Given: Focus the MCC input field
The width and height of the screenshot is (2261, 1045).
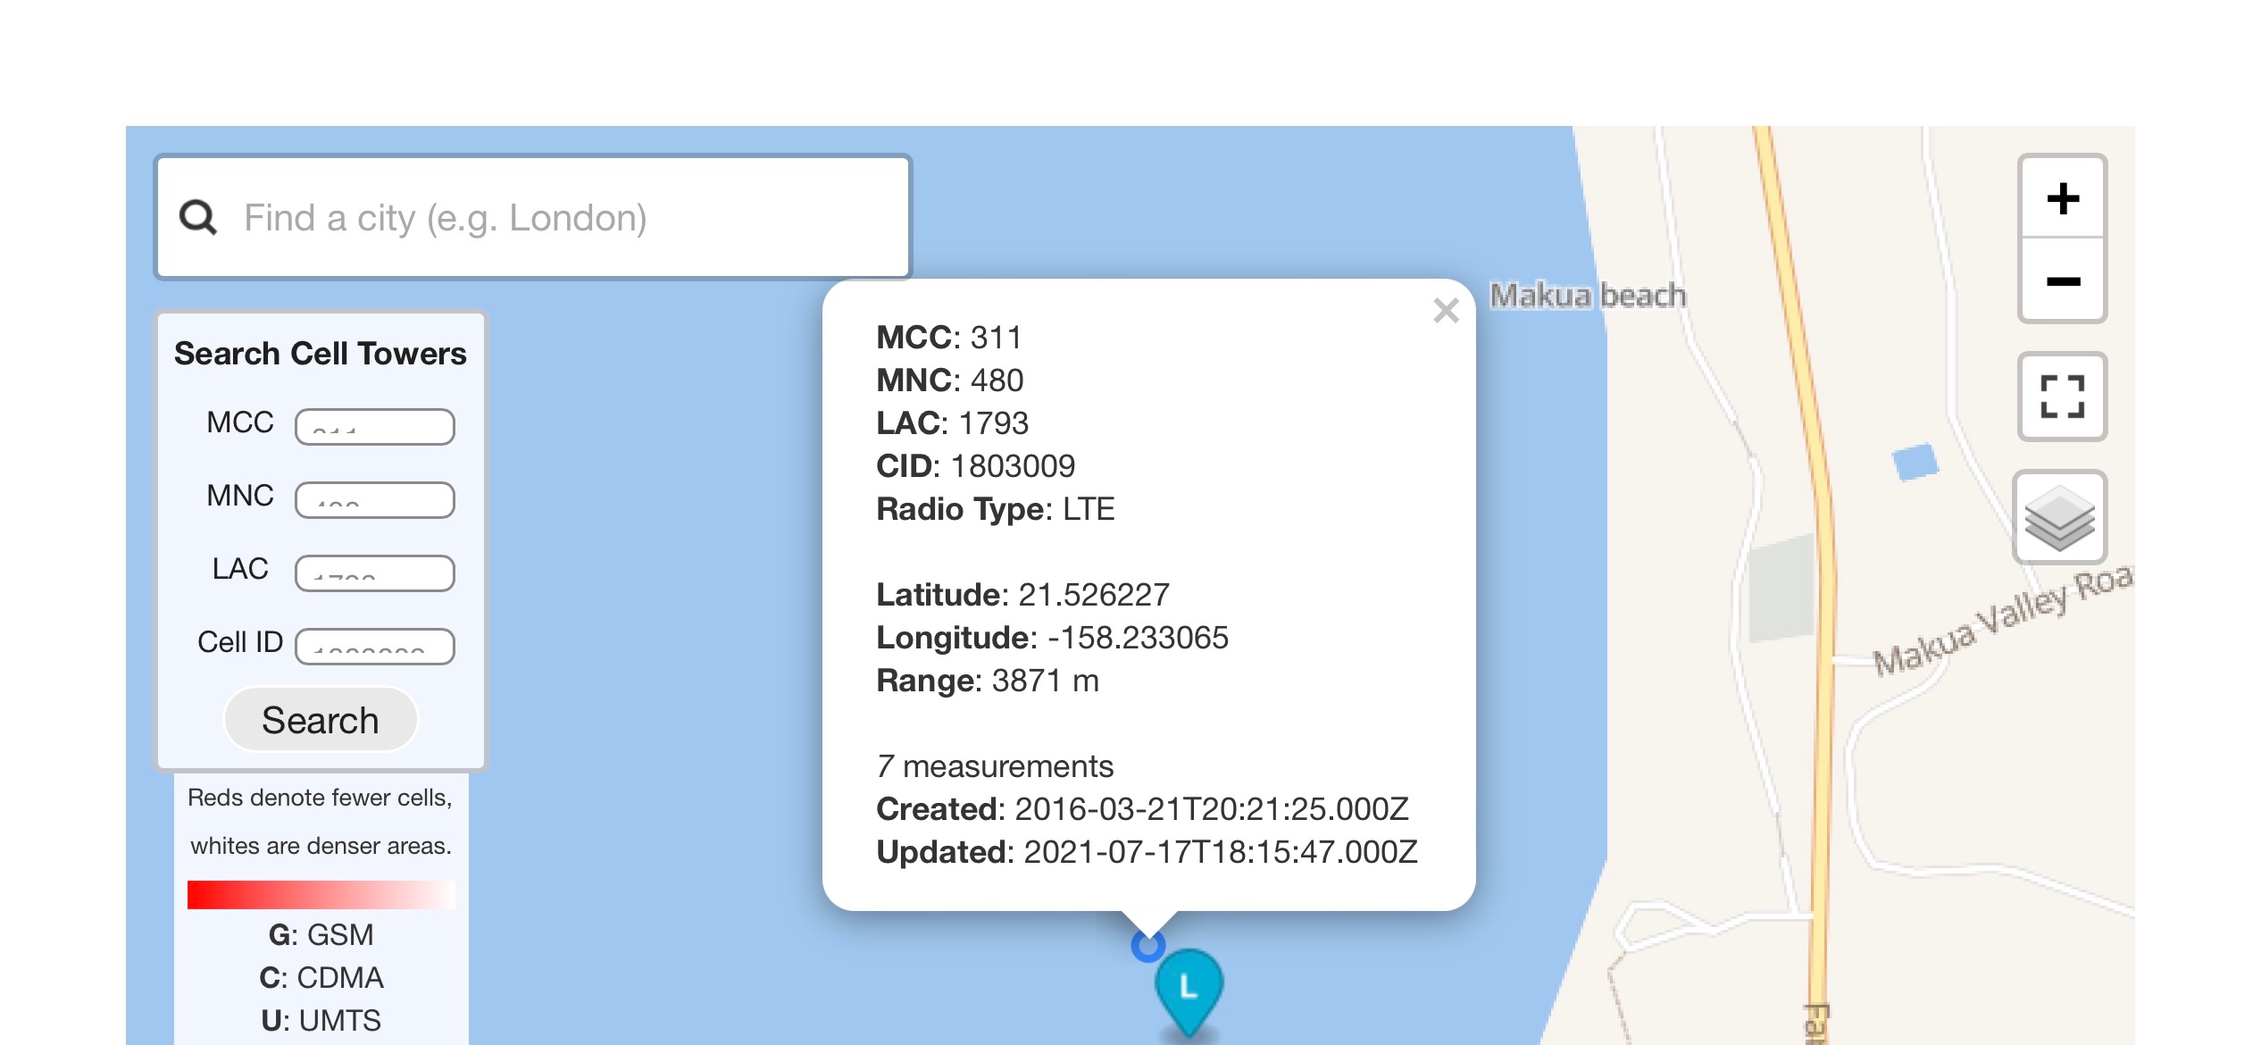Looking at the screenshot, I should (x=375, y=427).
